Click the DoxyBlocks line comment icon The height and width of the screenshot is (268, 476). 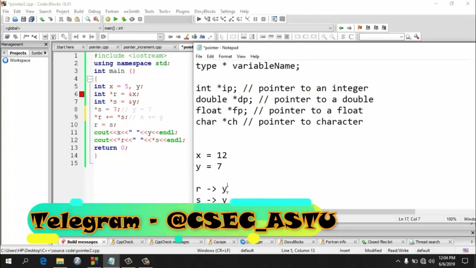[34, 37]
